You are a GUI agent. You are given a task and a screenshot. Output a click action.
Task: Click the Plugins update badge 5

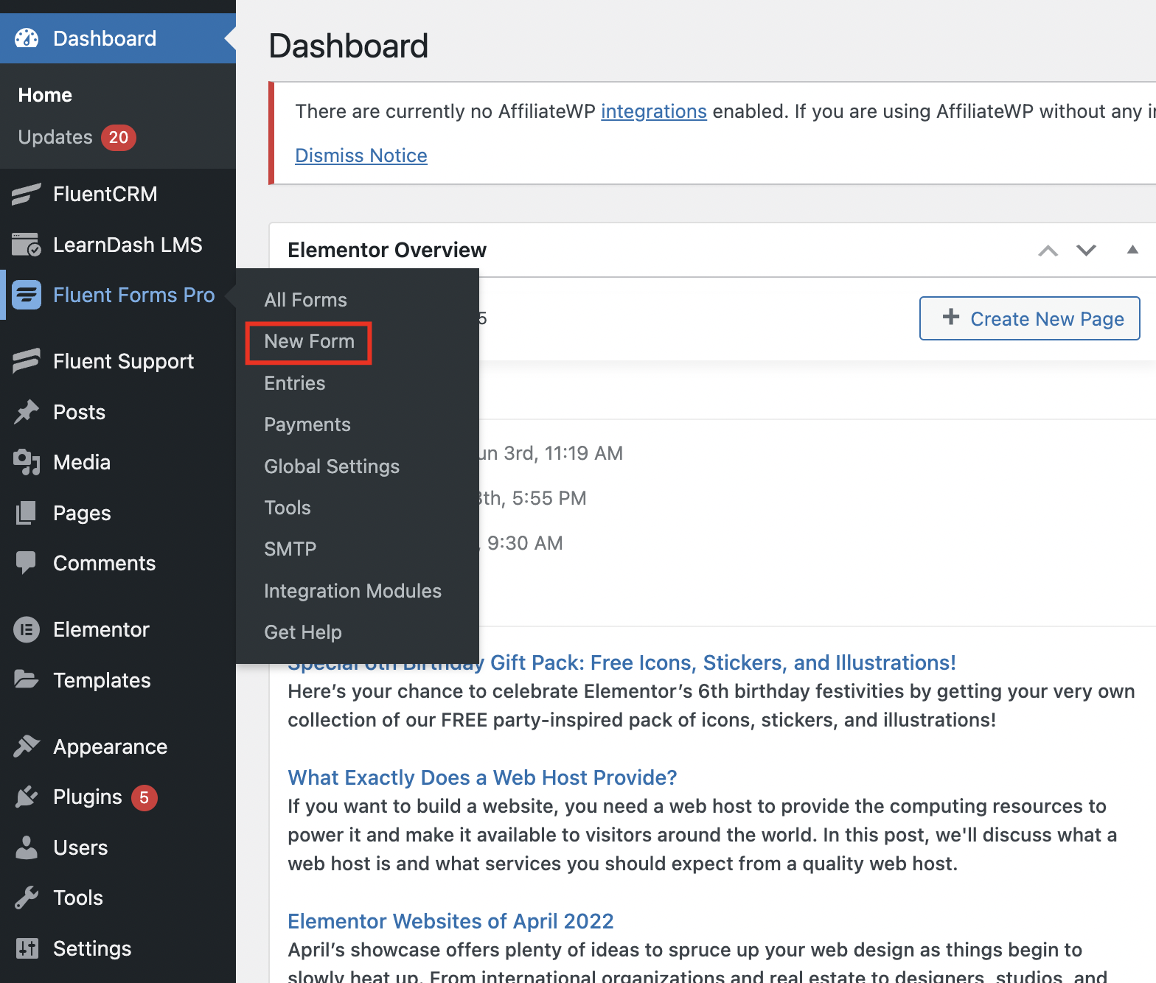coord(144,797)
